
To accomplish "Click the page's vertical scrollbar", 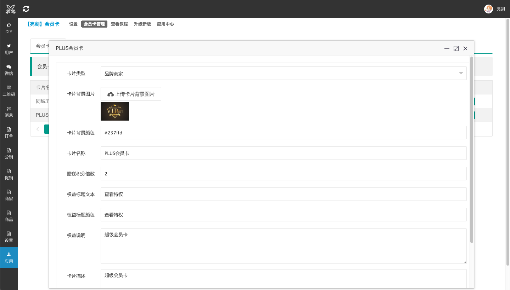I will pyautogui.click(x=508, y=141).
